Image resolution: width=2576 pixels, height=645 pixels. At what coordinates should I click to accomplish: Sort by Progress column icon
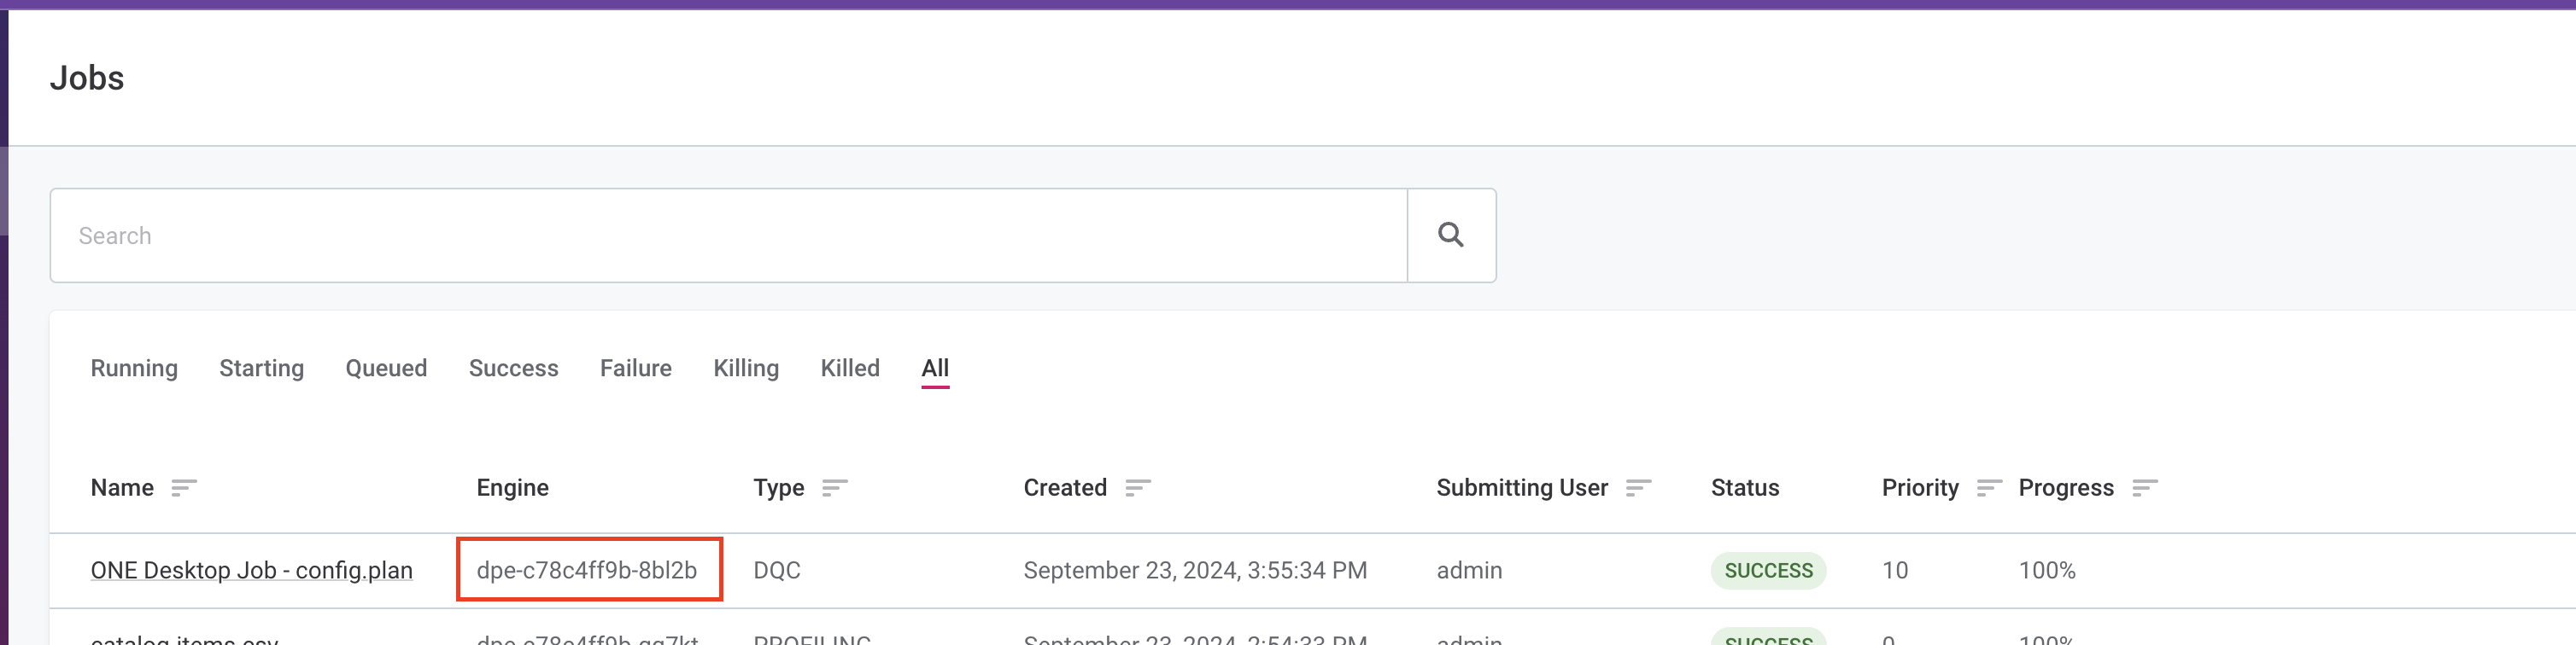click(2144, 488)
